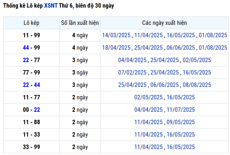Click '2 ngày' in the 33 - 99 row
230x155 pixels.
[80, 147]
